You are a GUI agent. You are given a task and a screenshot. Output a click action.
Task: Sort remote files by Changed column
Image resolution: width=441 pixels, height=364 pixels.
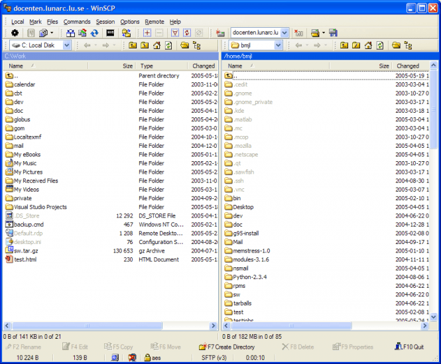click(411, 66)
